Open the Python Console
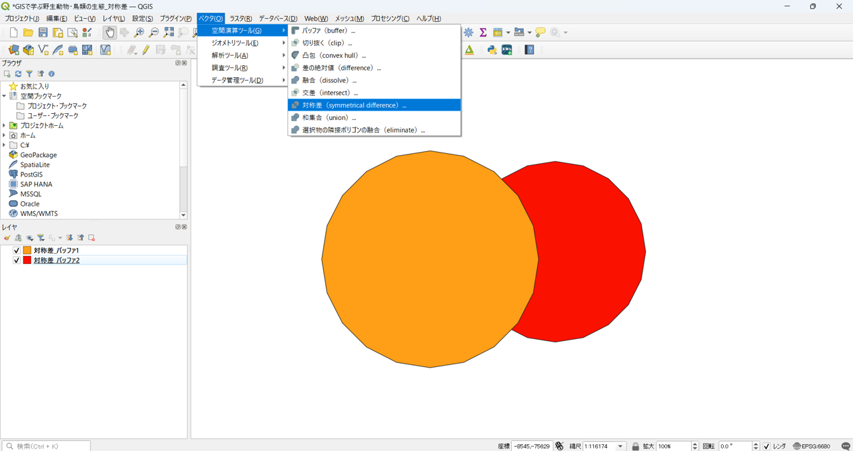Viewport: 853px width, 451px height. tap(492, 49)
